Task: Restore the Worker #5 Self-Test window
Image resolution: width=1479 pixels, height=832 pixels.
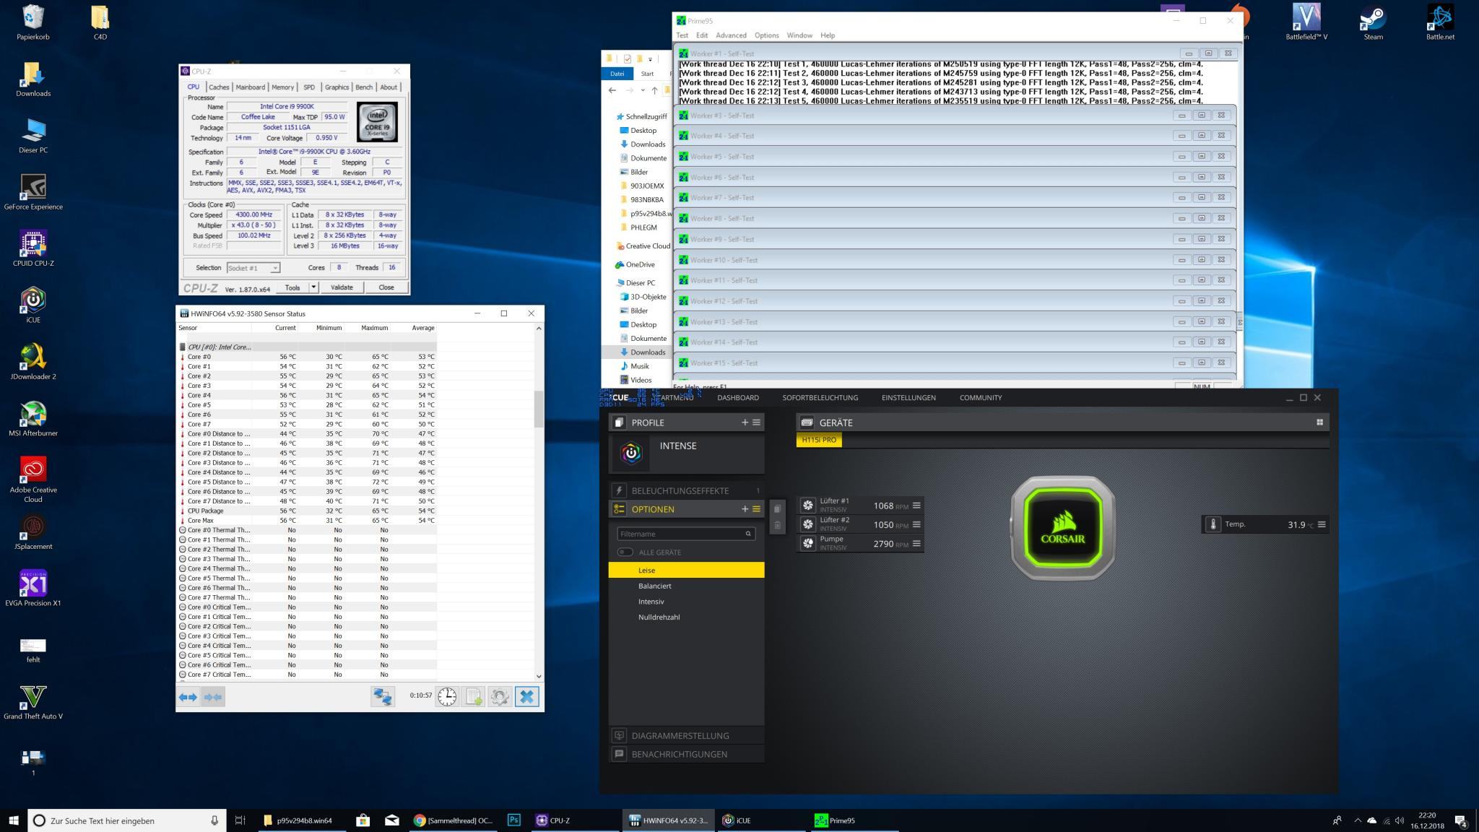Action: (x=1202, y=157)
